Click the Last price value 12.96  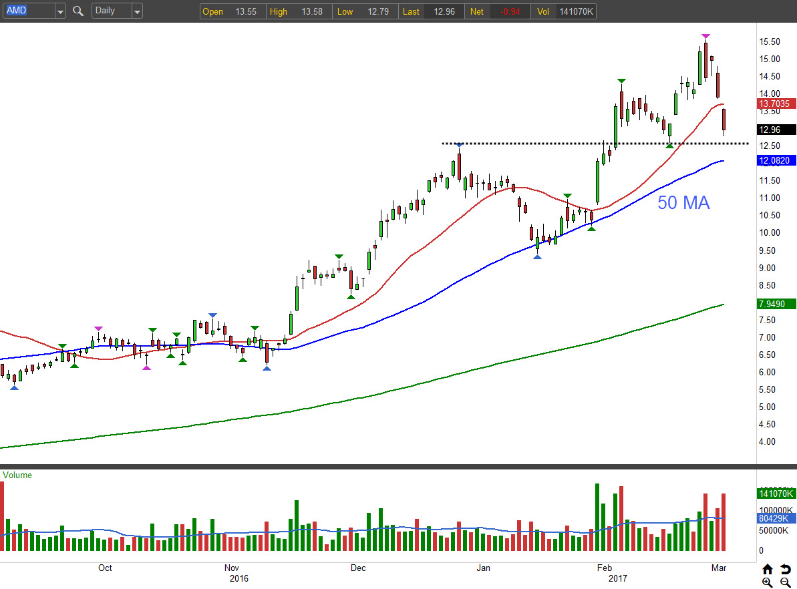point(444,11)
